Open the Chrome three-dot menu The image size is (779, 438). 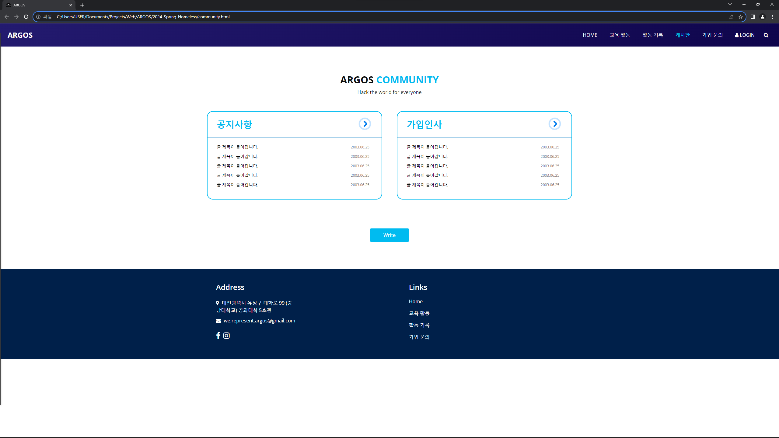tap(772, 17)
